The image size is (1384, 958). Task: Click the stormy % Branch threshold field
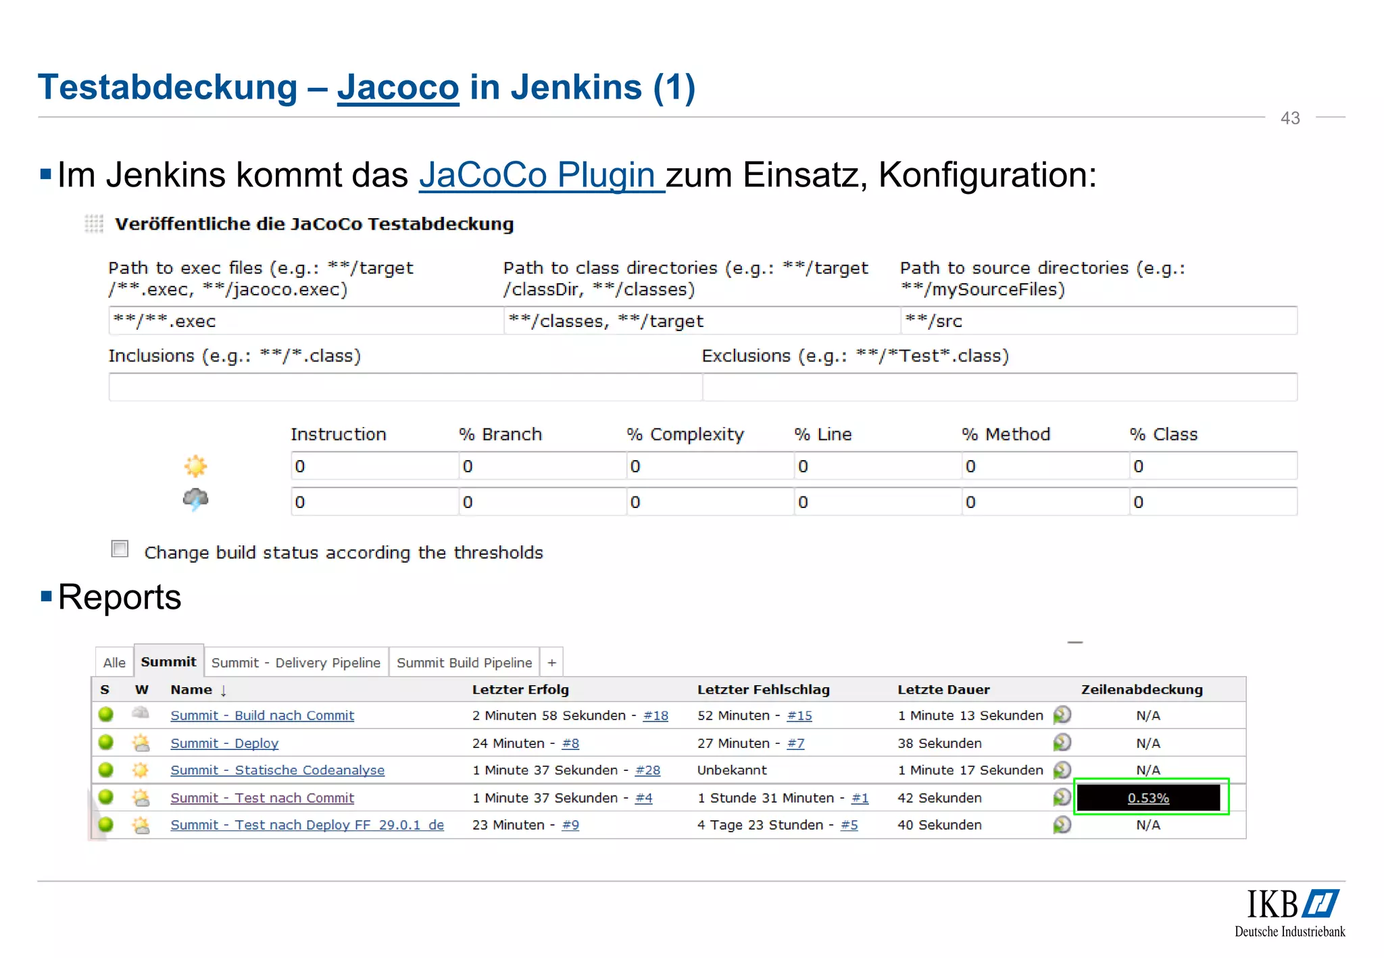[x=543, y=502]
